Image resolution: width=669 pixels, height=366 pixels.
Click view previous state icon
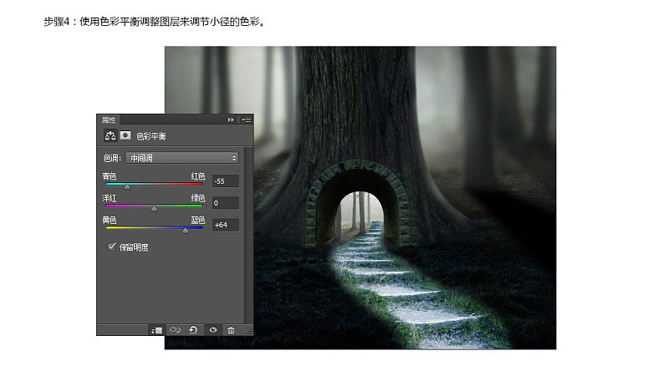point(175,329)
